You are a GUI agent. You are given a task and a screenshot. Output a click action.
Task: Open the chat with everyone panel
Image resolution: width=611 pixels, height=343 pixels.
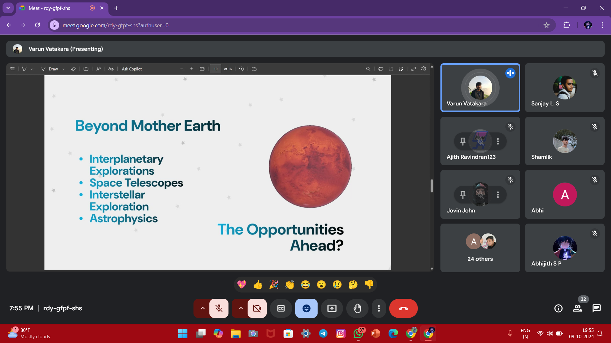(596, 308)
